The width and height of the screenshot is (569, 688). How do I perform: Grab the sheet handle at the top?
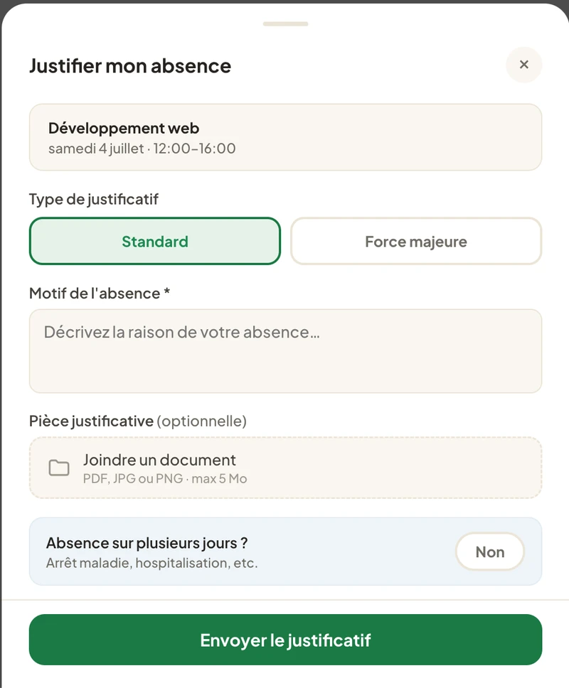tap(285, 23)
